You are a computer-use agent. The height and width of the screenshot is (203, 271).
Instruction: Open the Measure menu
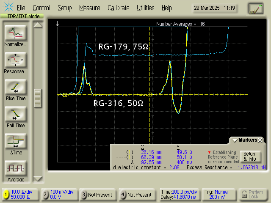(x=90, y=8)
